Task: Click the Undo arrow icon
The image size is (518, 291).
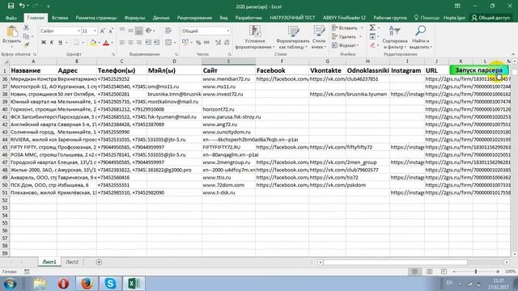Action: coord(22,6)
